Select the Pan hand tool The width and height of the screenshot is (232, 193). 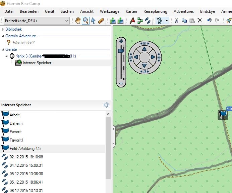coord(78,21)
